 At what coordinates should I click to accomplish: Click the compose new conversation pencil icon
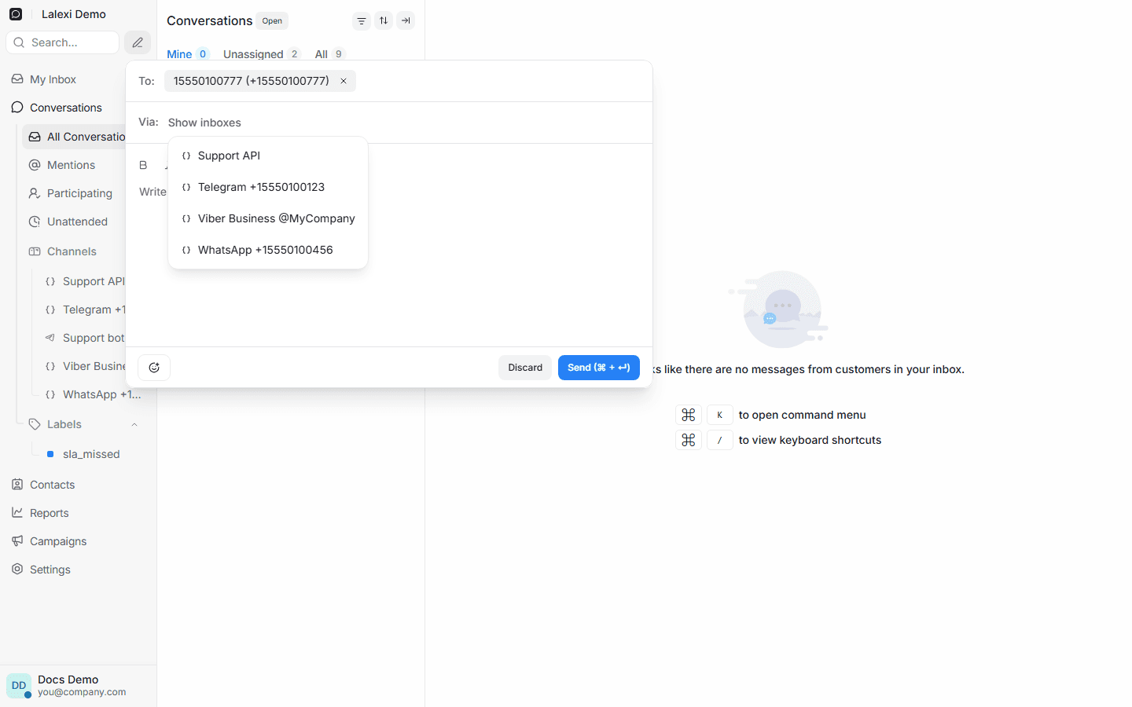pyautogui.click(x=138, y=42)
